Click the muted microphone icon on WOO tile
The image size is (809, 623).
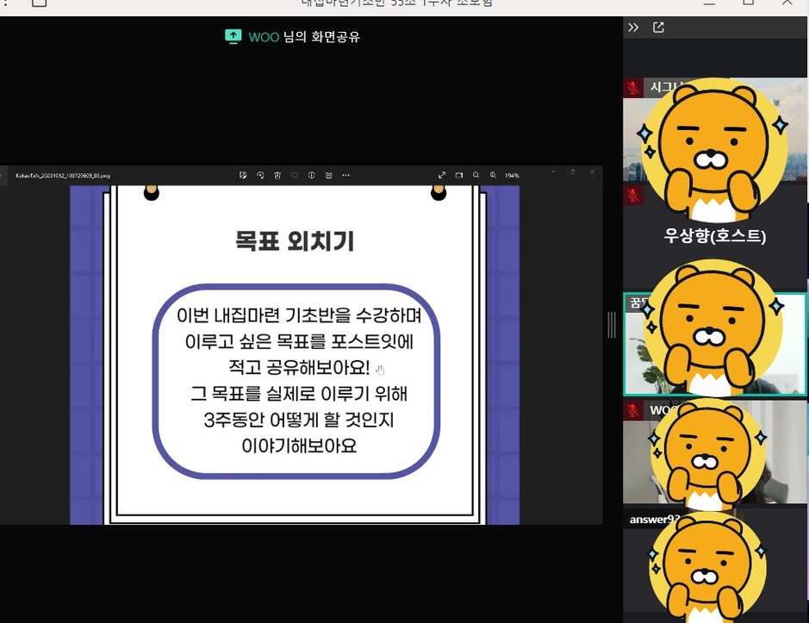coord(633,410)
